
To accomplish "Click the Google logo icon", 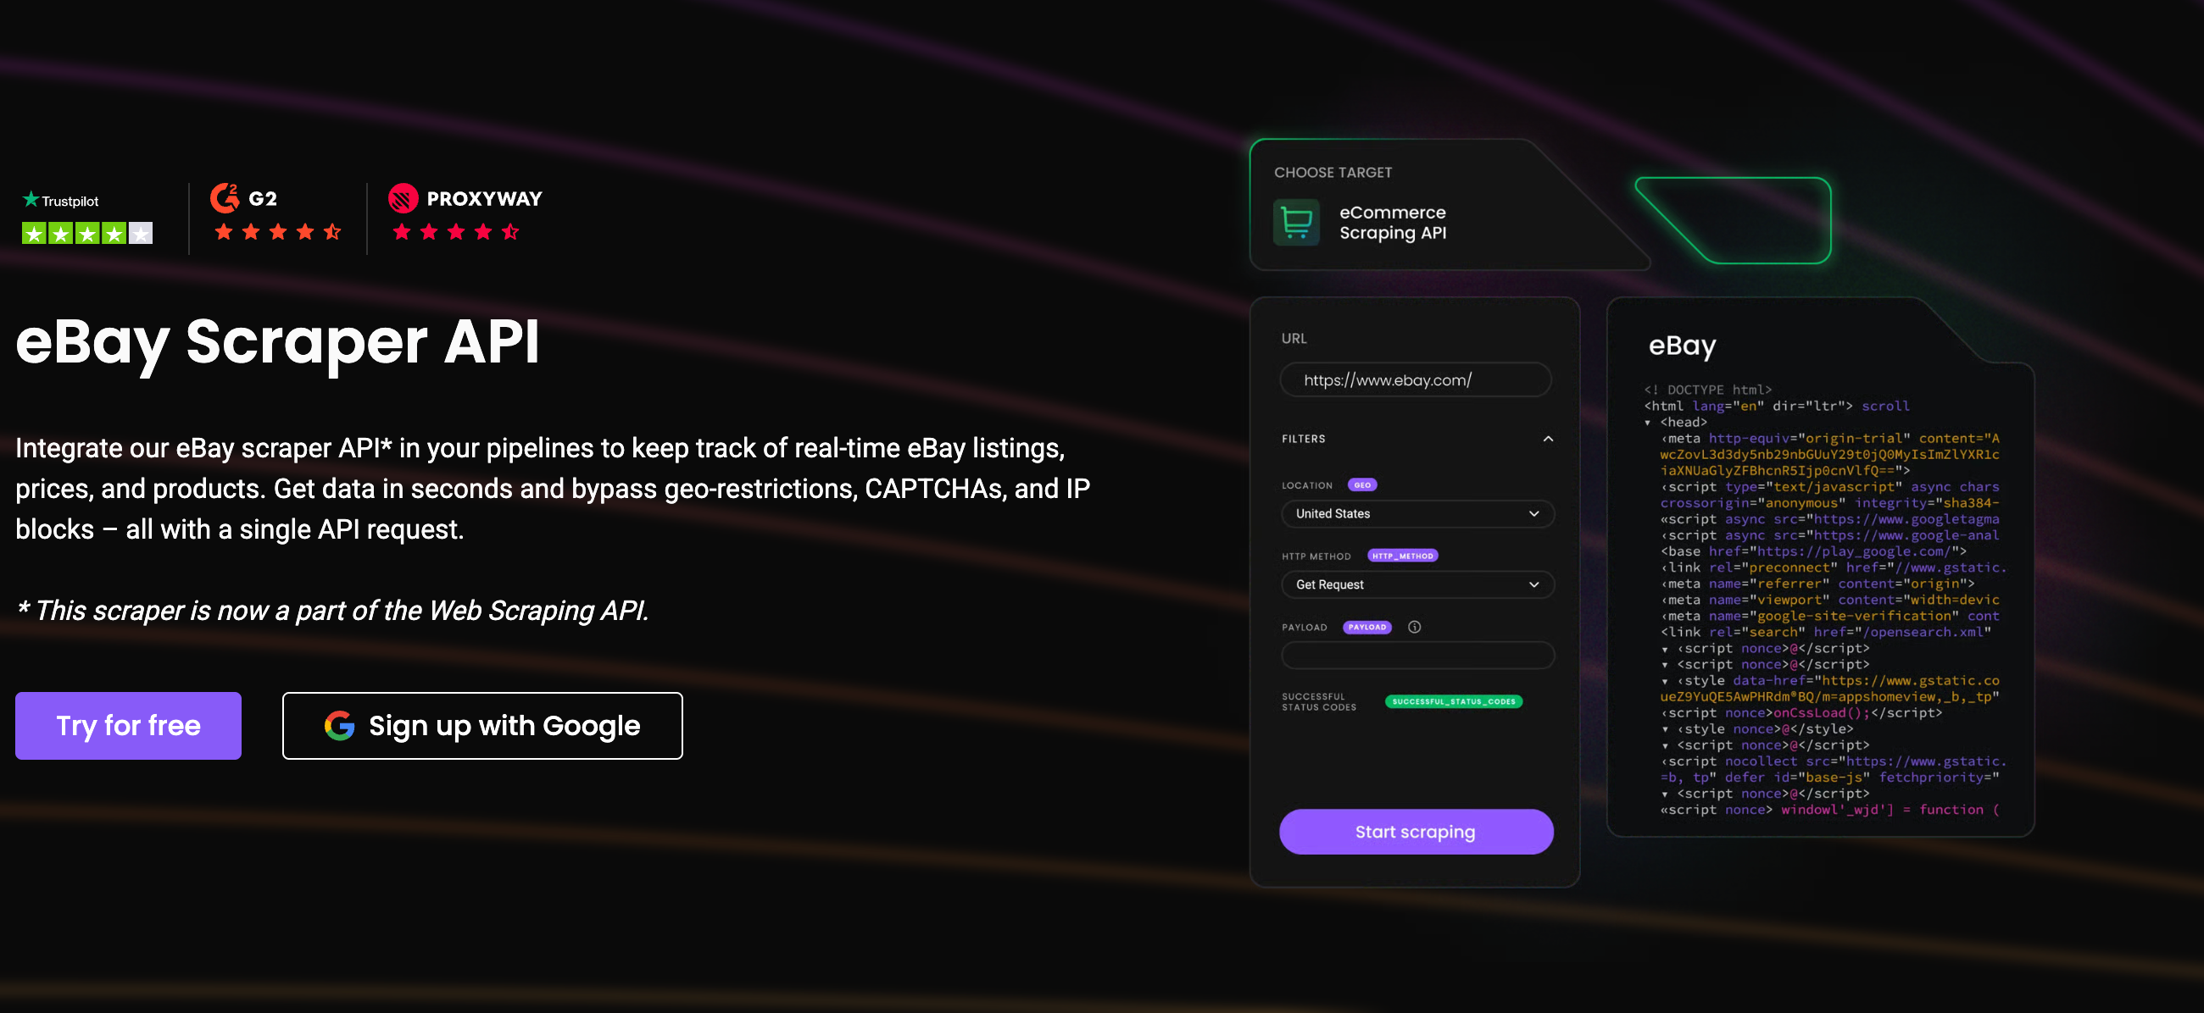I will pyautogui.click(x=340, y=725).
